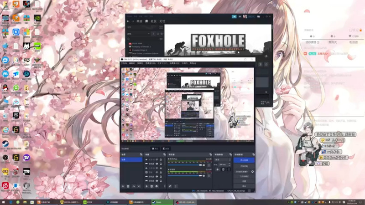The image size is (365, 205).
Task: Open game info icon next to the star in Steam
Action: tap(260, 64)
